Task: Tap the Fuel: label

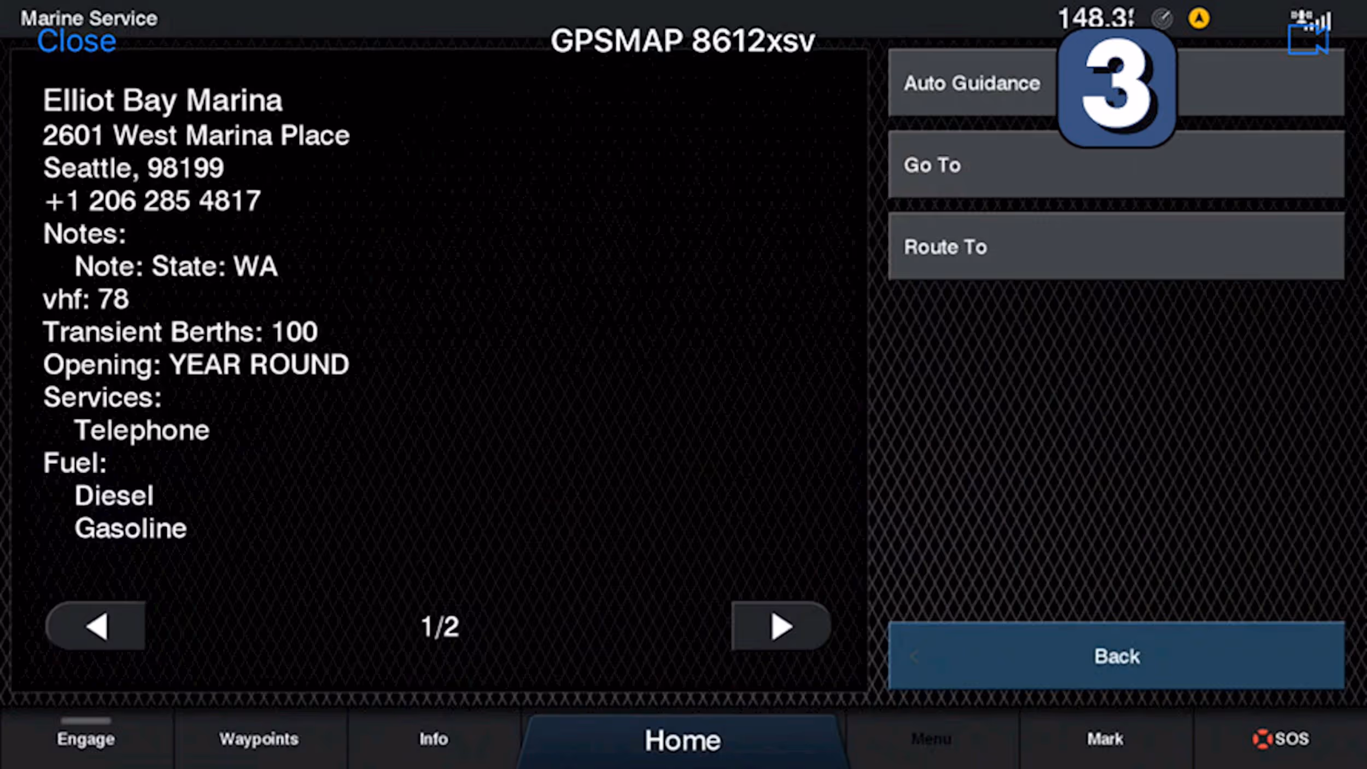Action: coord(75,463)
